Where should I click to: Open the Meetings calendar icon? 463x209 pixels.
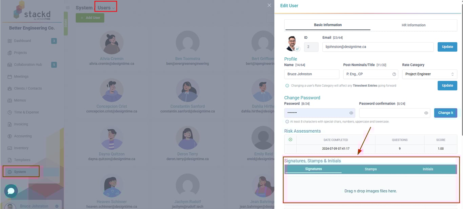point(9,77)
